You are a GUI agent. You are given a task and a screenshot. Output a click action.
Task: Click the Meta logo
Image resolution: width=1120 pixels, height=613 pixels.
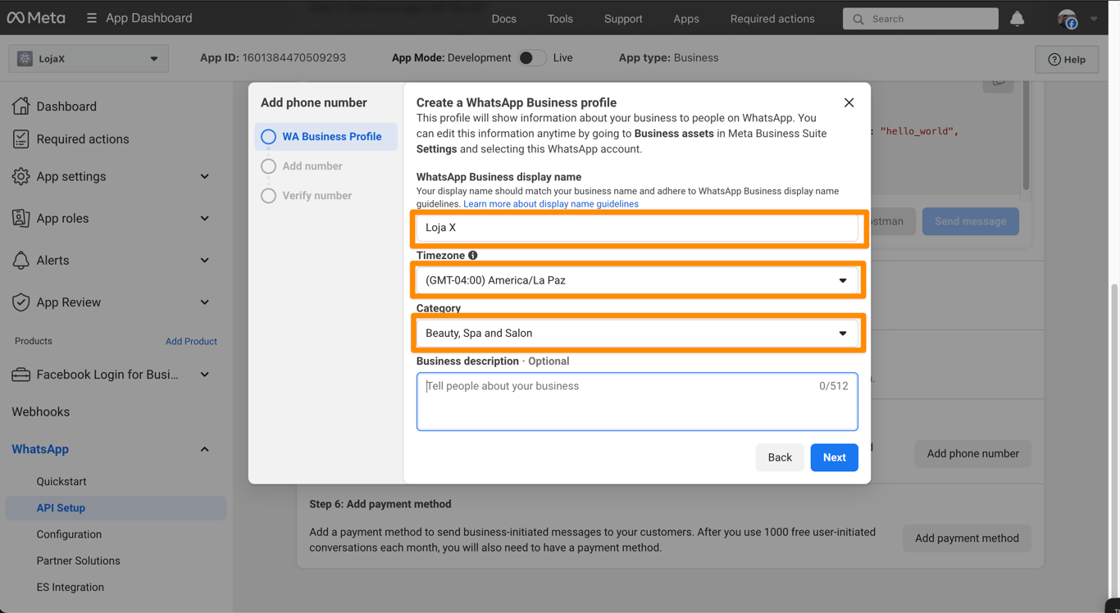click(x=36, y=18)
